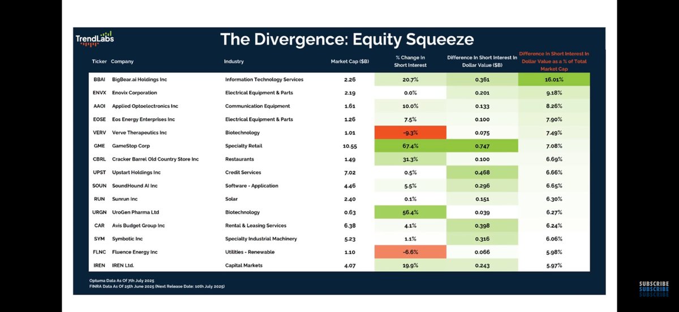Click 'Rental & Leasing Services' industry cell

tap(256, 226)
